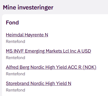Image resolution: width=108 pixels, height=96 pixels.
Task: Click the word Storebrand in last fund link
Action: (17, 84)
